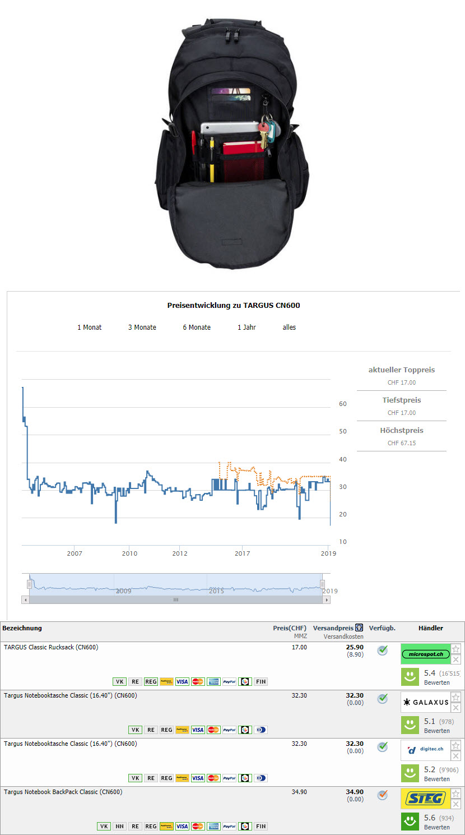Mark digitec.ch as favorite with star
The image size is (465, 835).
(x=456, y=745)
